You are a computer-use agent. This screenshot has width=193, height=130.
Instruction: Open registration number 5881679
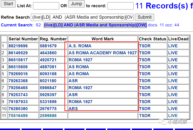(48, 46)
